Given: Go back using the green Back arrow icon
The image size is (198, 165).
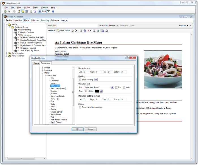Looking at the screenshot, I should tap(5, 12).
